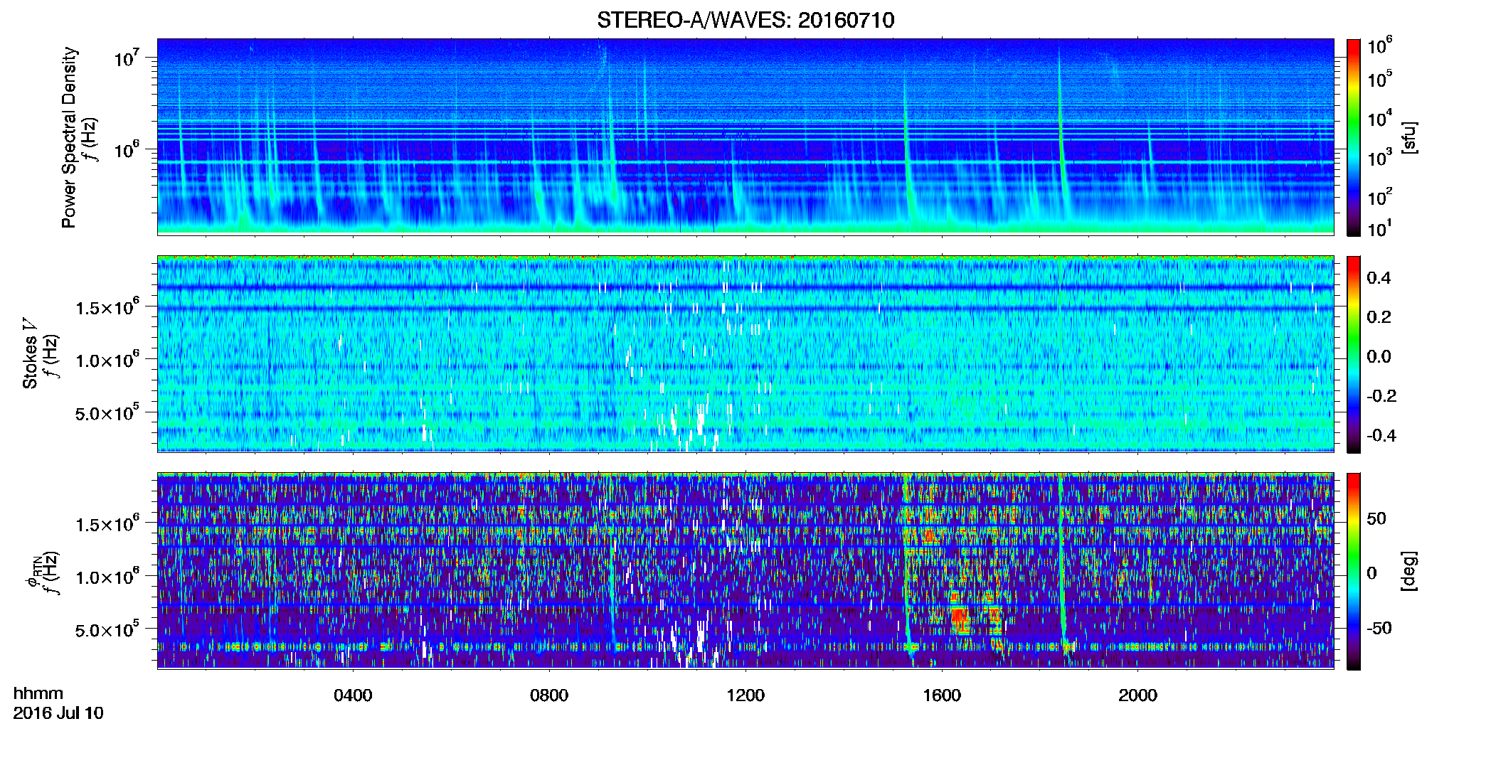Click the [sfu] unit label
Image resolution: width=1491 pixels, height=768 pixels.
(x=1409, y=137)
